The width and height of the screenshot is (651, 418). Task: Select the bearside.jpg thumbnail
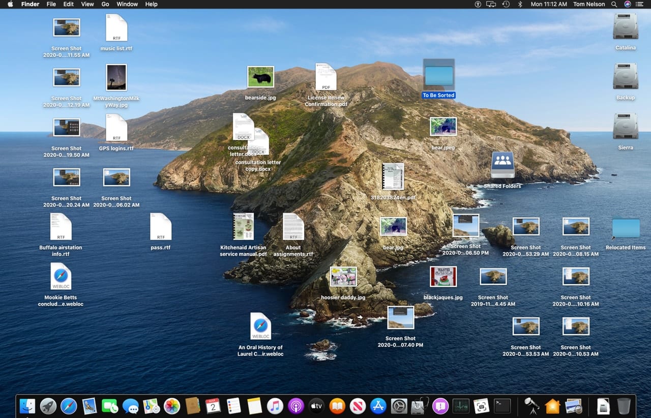click(260, 77)
